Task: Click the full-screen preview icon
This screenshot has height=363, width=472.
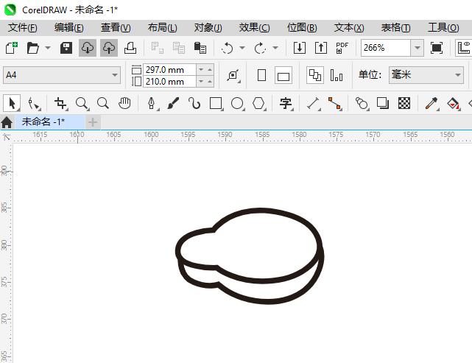Action: (437, 48)
